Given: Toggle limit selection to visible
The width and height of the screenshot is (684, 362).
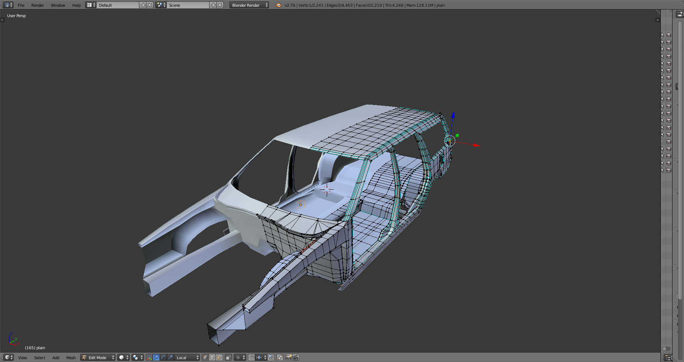Looking at the screenshot, I should point(228,357).
